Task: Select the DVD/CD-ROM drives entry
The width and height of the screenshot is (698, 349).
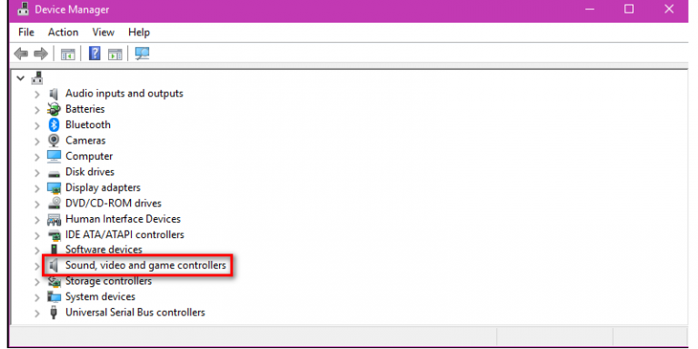Action: 114,204
